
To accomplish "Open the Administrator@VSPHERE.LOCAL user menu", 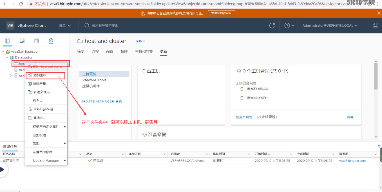I will [x=330, y=25].
